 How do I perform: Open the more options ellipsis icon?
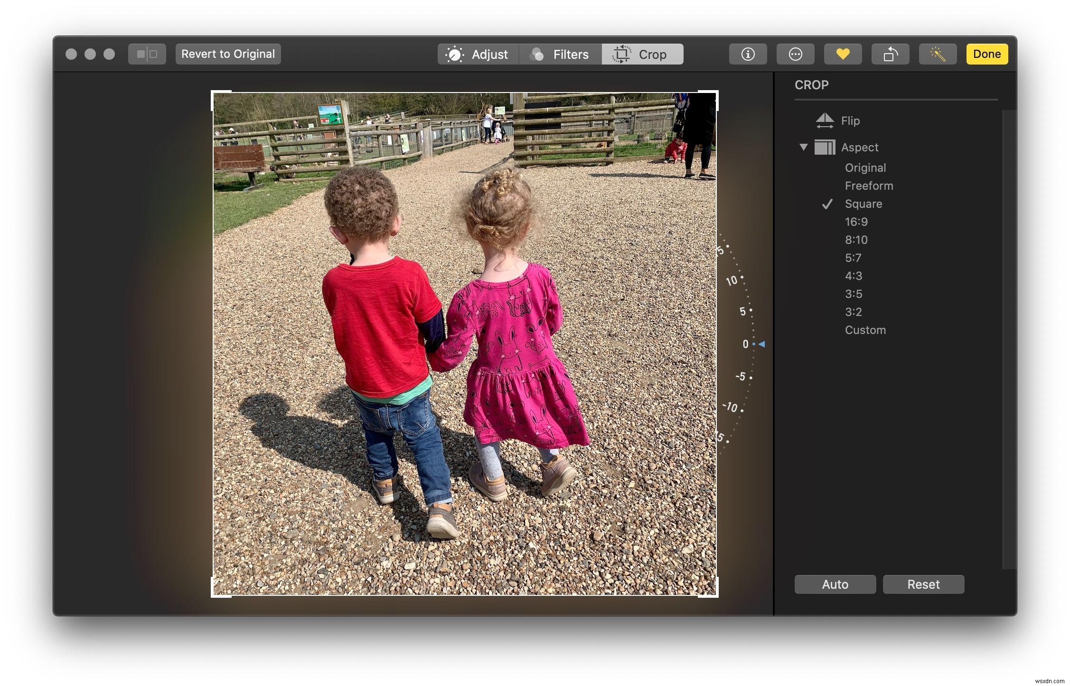click(x=795, y=54)
